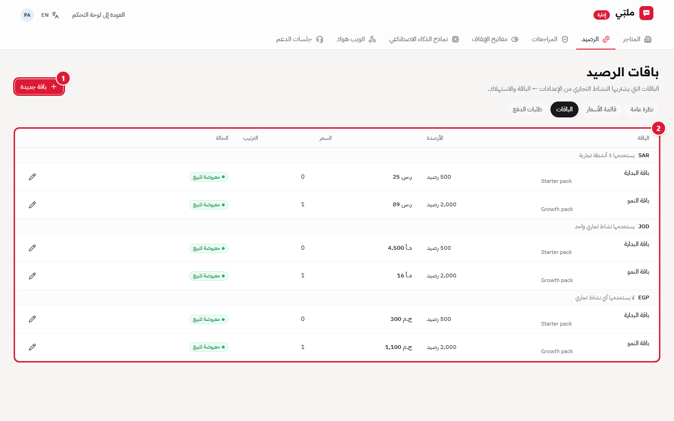Edit the EGP Starter pack row

pyautogui.click(x=32, y=319)
